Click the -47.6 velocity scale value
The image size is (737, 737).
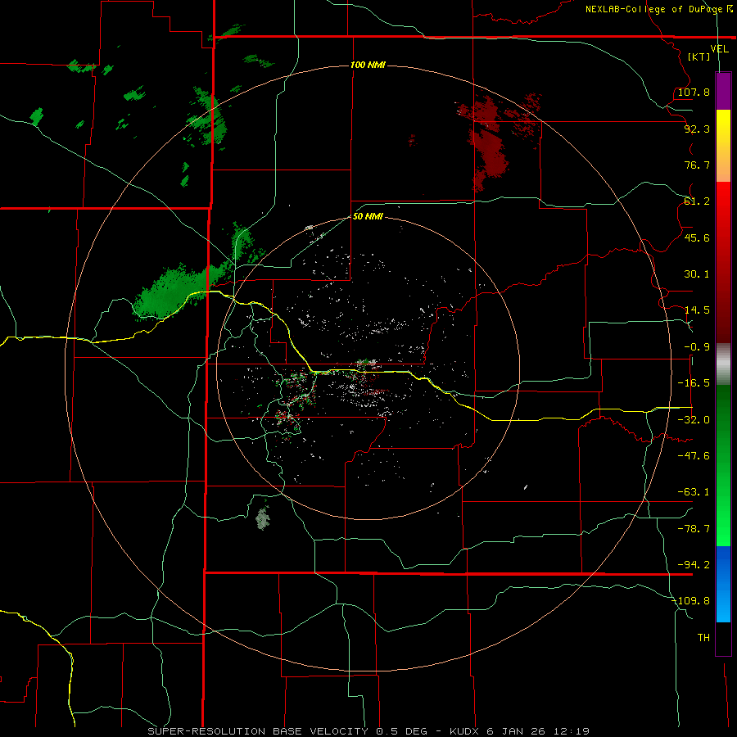(694, 456)
